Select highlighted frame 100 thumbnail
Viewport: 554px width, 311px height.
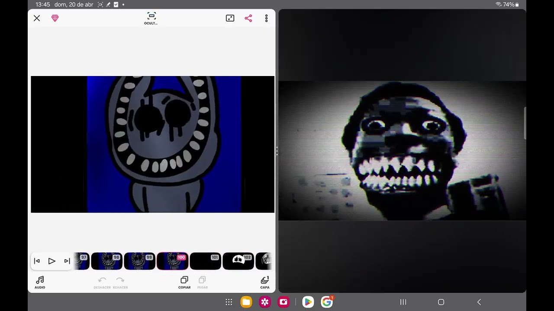pyautogui.click(x=172, y=261)
